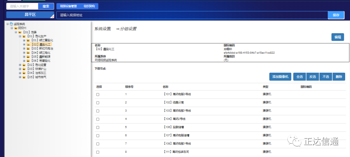Click folder icon of 【05】鑫新能源

pyautogui.click(x=28, y=57)
